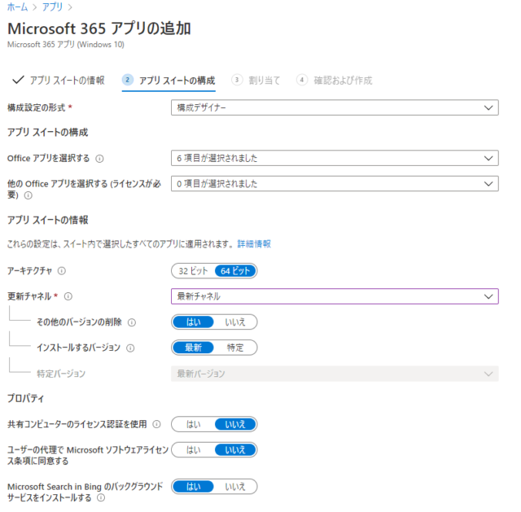Click ホーム breadcrumb link

[17, 7]
